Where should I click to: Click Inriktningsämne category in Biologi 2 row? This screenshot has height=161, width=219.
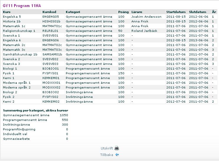79,92
